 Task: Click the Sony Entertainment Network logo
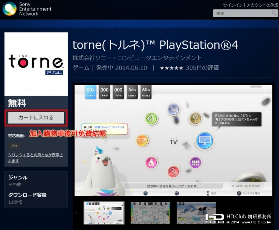[27, 9]
